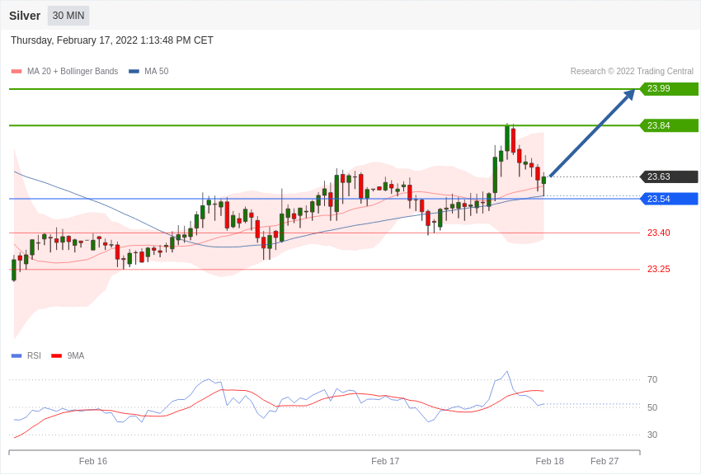
Task: Click the 'Feb 16' date axis label
Action: (x=93, y=461)
